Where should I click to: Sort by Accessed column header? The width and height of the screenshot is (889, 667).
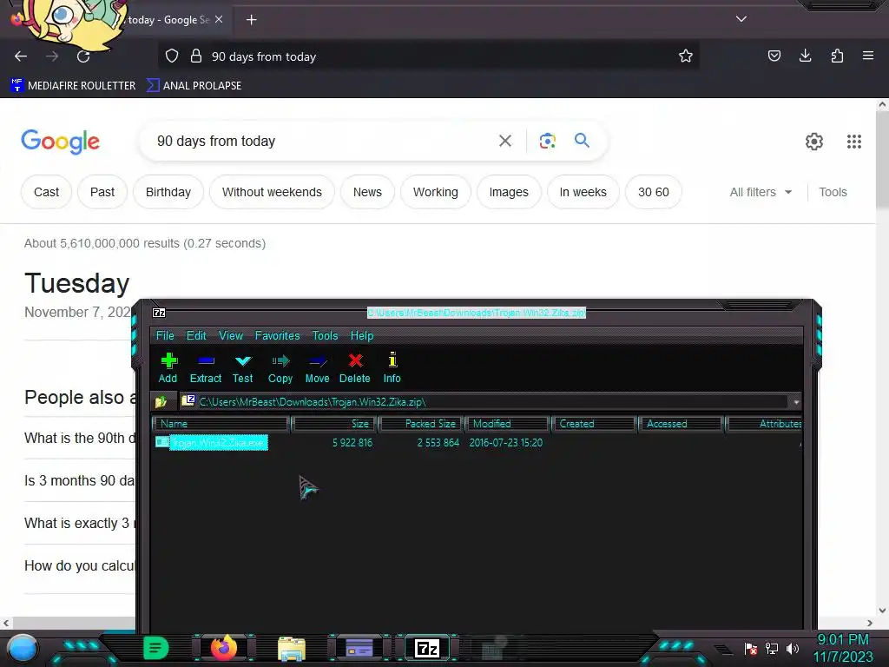(x=681, y=424)
